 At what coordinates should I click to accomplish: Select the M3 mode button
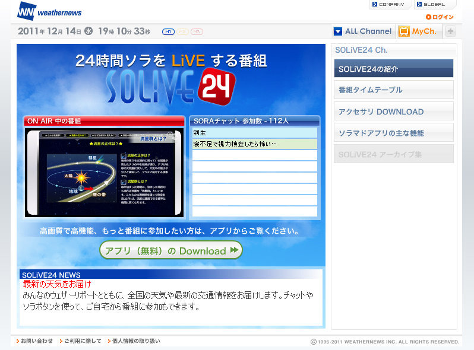pos(197,31)
